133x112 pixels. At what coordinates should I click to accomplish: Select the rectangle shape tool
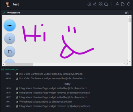point(10,52)
